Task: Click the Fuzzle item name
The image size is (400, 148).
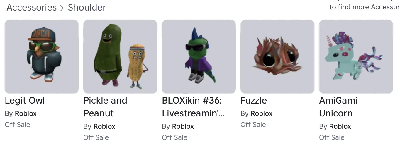Action: [254, 101]
